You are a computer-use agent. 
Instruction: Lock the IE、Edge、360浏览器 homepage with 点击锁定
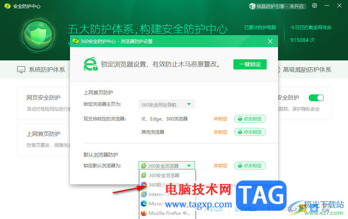[250, 119]
